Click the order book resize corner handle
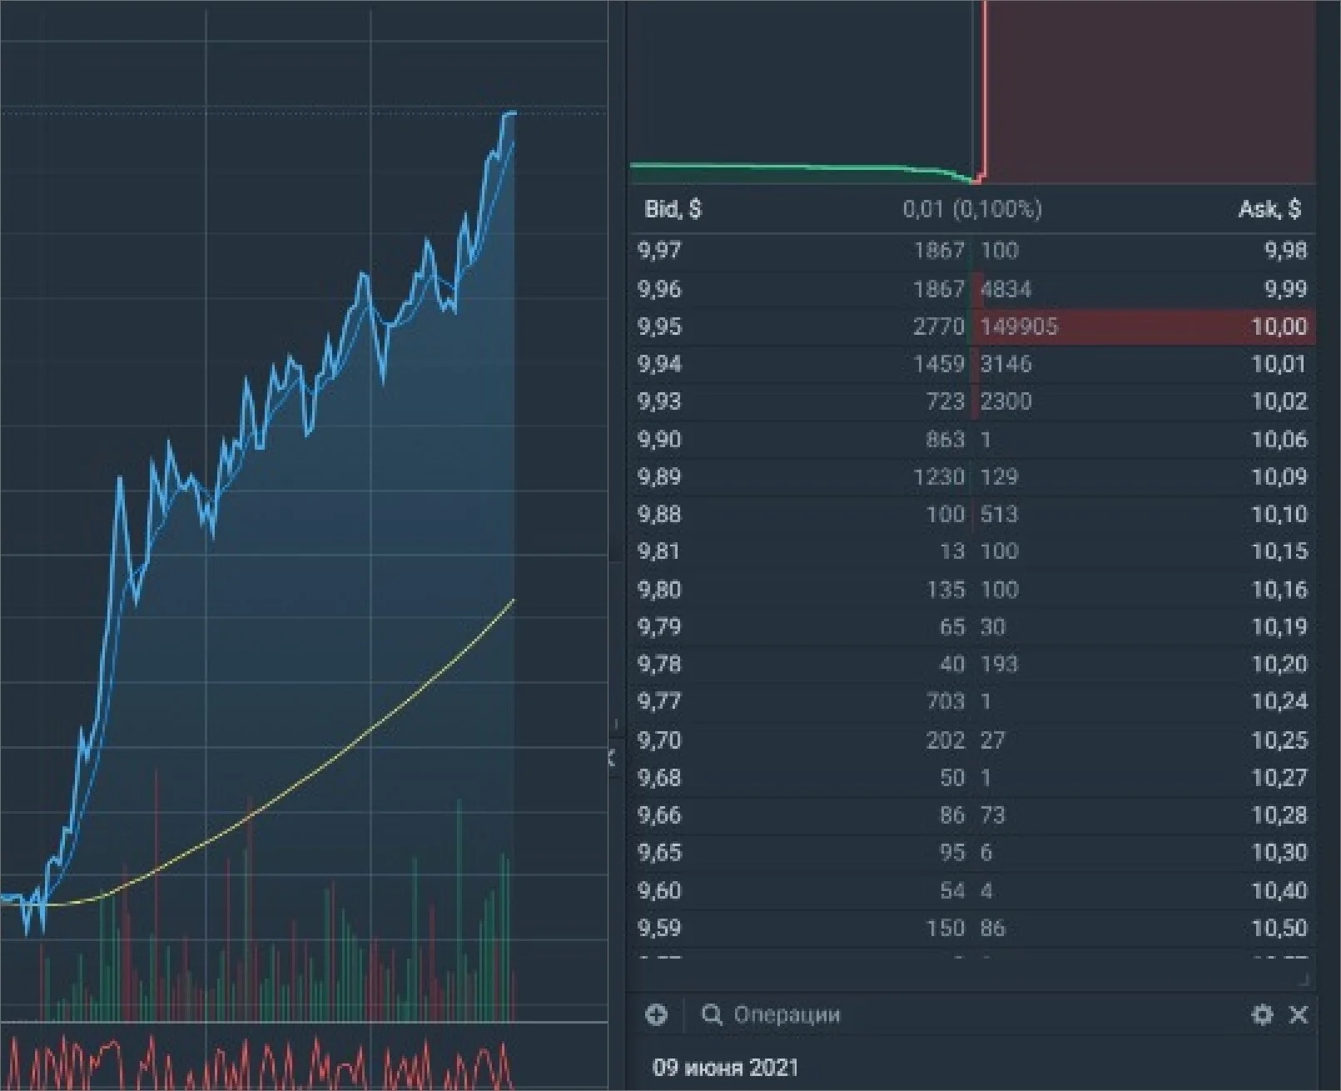Screen dimensions: 1341x1091 click(x=1304, y=979)
